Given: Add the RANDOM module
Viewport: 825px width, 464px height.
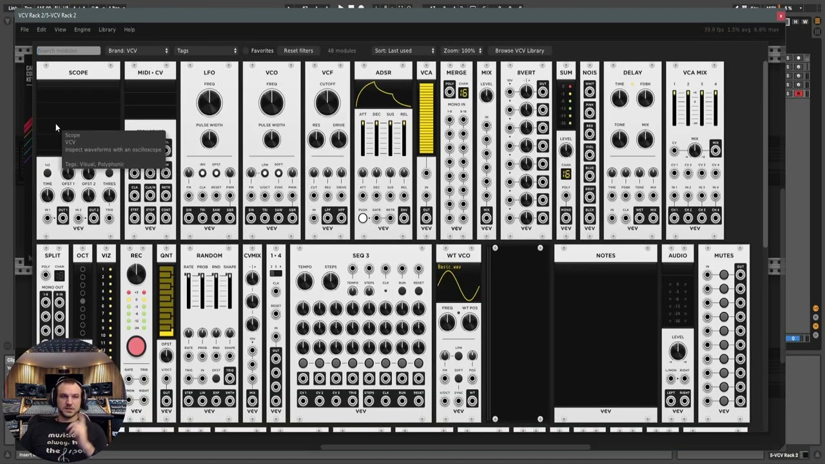Looking at the screenshot, I should 209,334.
